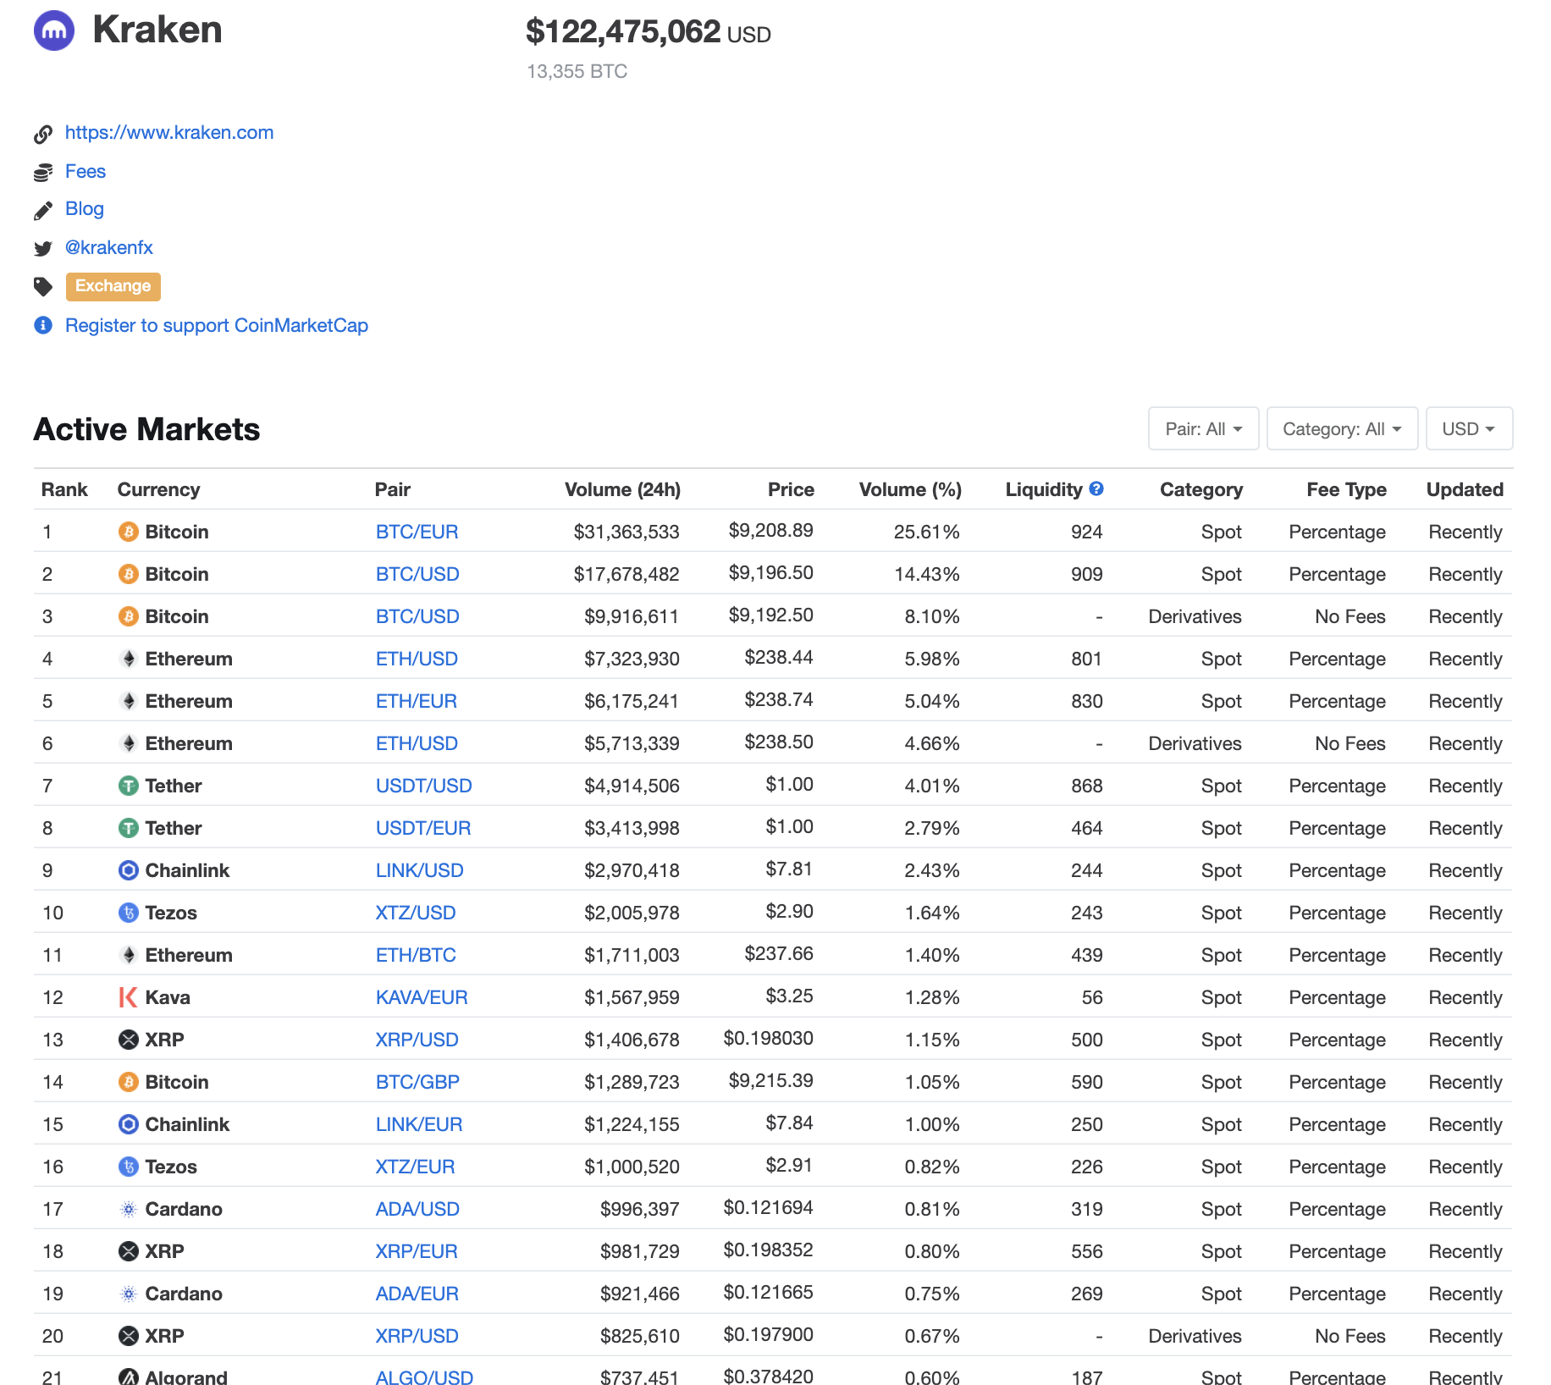Open the XRP/EUR pair link

[x=417, y=1251]
